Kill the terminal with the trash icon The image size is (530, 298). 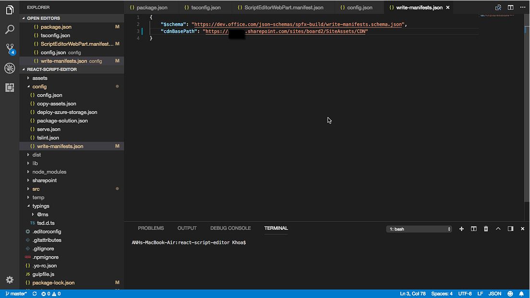tap(485, 229)
